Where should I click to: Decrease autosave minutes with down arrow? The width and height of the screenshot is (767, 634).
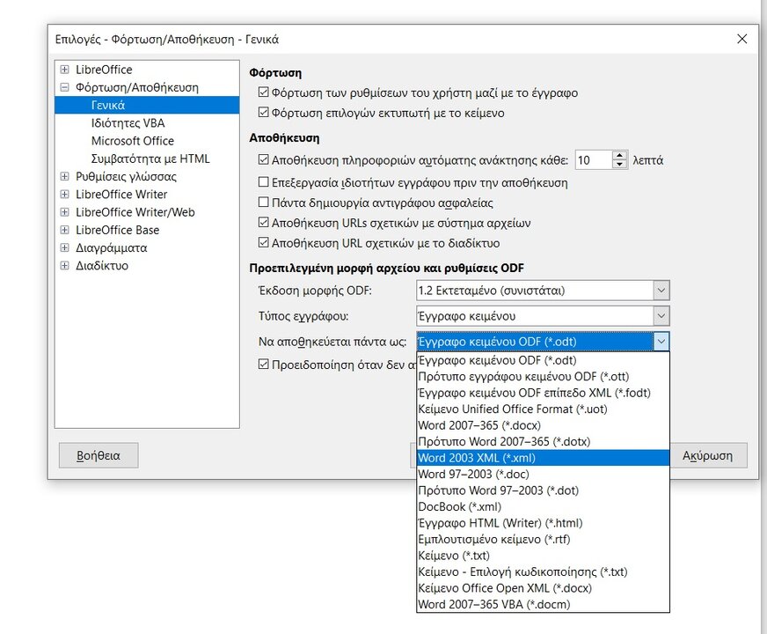tap(620, 165)
